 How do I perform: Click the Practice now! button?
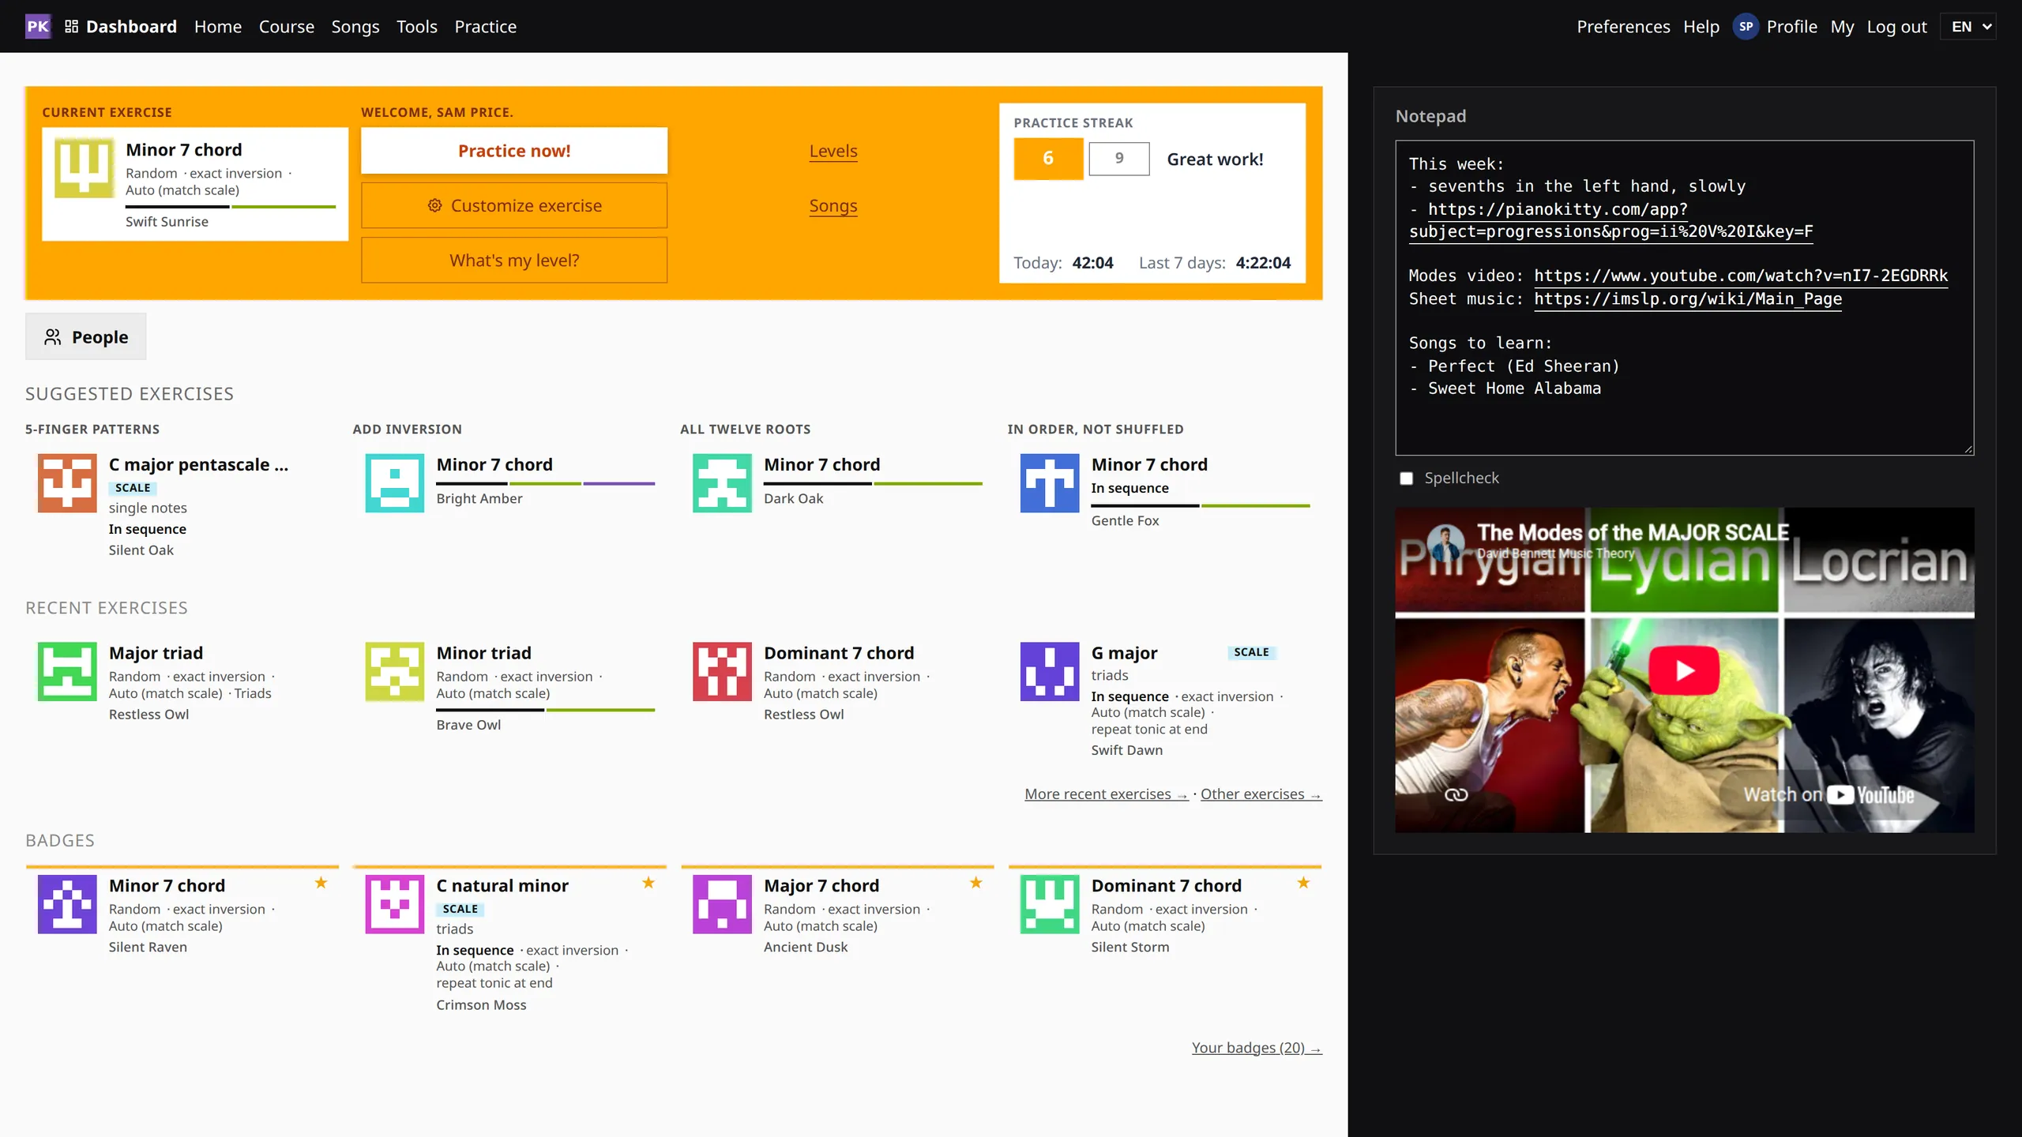pos(514,150)
